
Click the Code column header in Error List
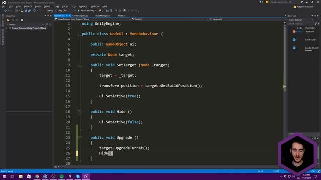point(299,28)
